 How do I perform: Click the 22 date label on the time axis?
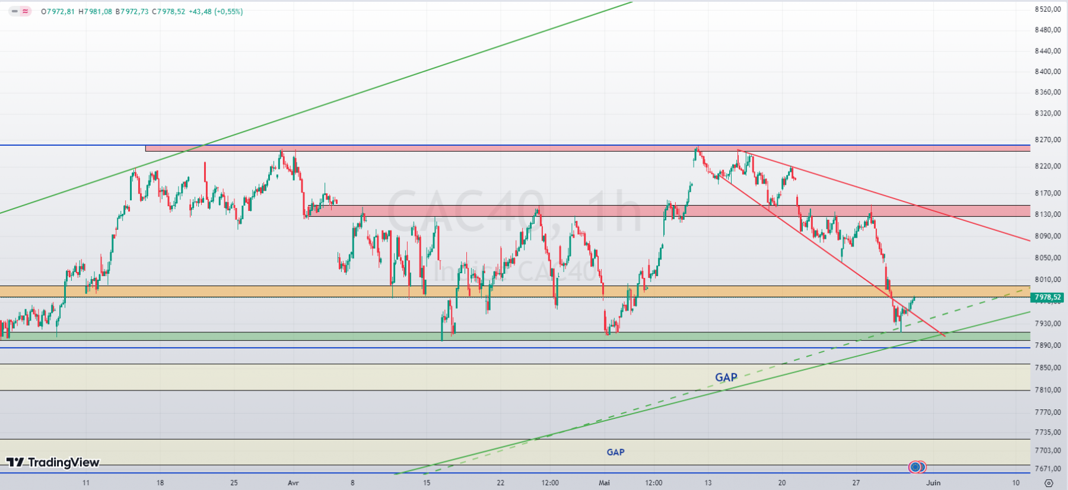click(501, 483)
